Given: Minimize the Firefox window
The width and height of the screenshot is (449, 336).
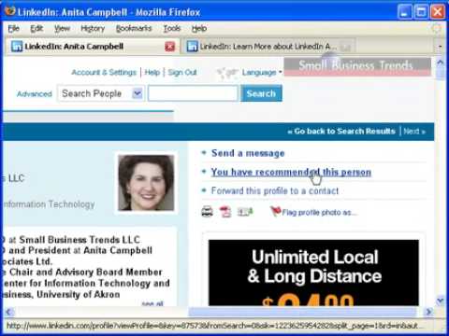Looking at the screenshot, I should pos(405,12).
